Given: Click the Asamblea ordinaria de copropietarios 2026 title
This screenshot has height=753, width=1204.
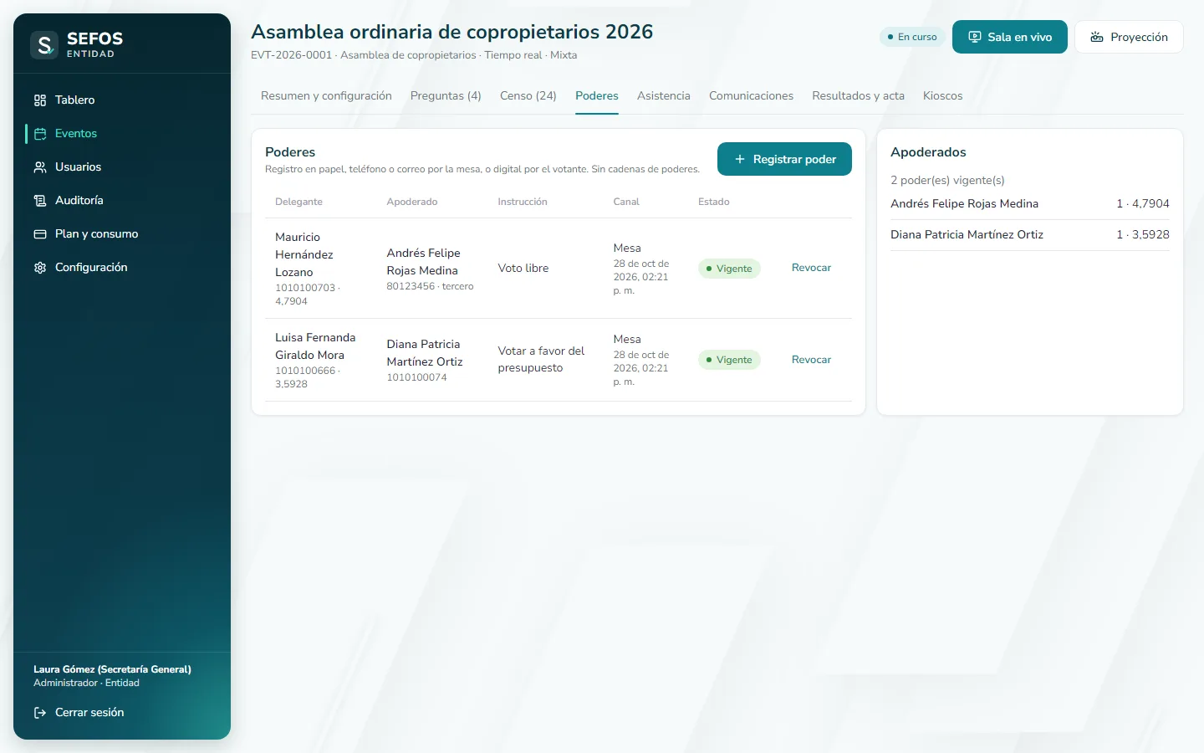Looking at the screenshot, I should (451, 32).
